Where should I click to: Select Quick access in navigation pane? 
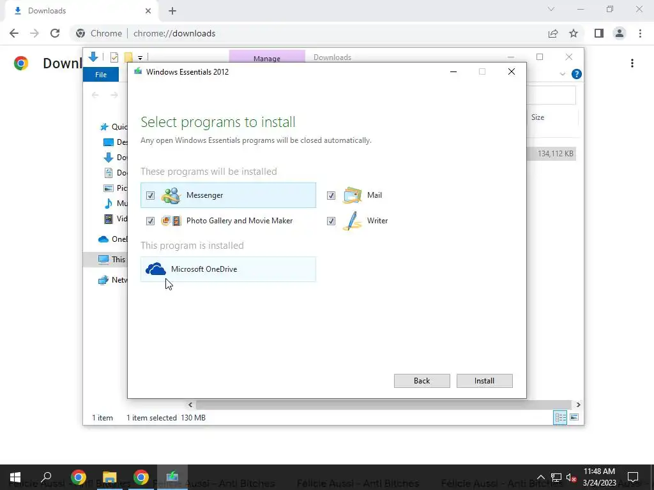[x=114, y=127]
